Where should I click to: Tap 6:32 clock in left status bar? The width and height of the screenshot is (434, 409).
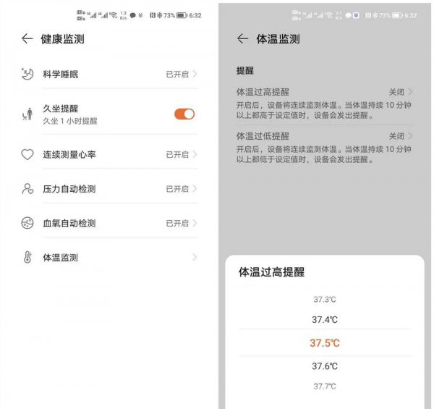(195, 15)
